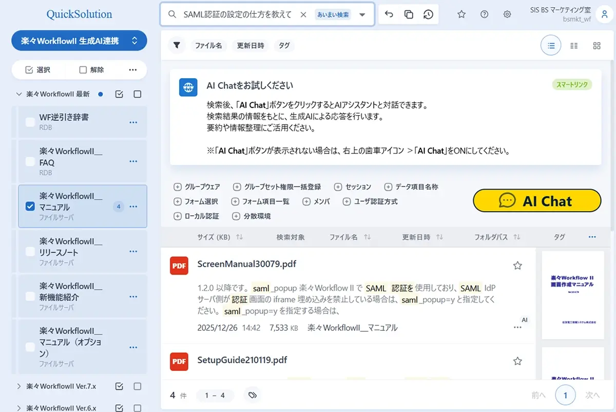This screenshot has width=616, height=412.
Task: Add related keyword ユーザ認証方式
Action: click(x=371, y=201)
